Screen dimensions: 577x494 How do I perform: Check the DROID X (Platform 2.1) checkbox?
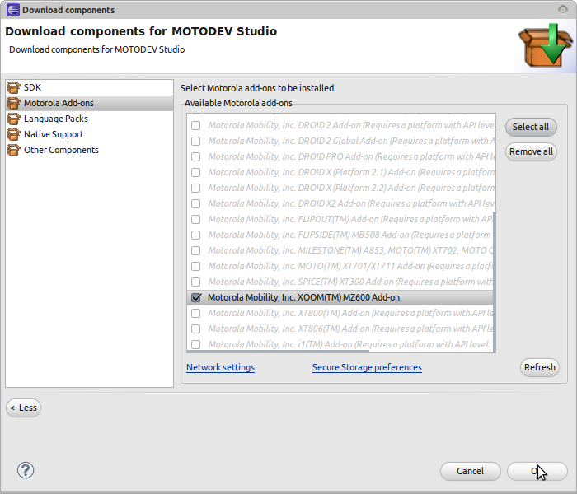196,172
